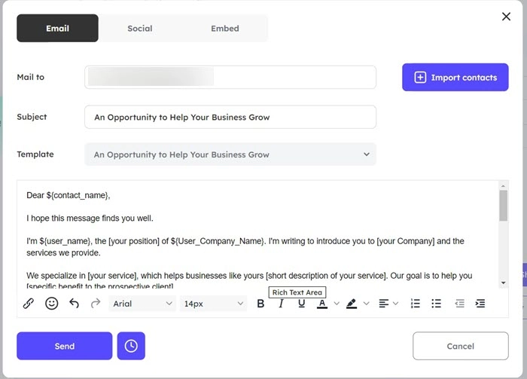Insert a bulleted list

[436, 304]
